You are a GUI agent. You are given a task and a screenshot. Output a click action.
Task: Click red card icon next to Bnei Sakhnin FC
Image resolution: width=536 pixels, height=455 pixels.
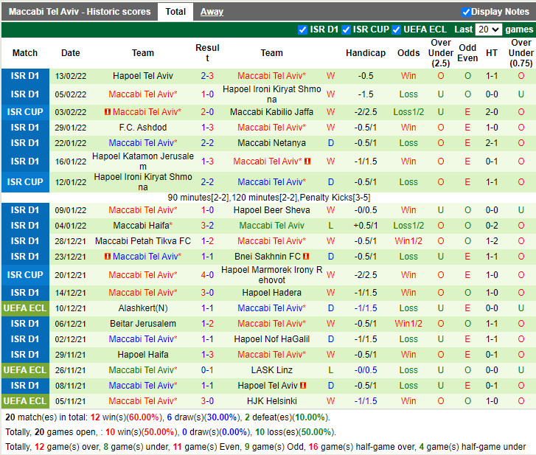point(305,257)
